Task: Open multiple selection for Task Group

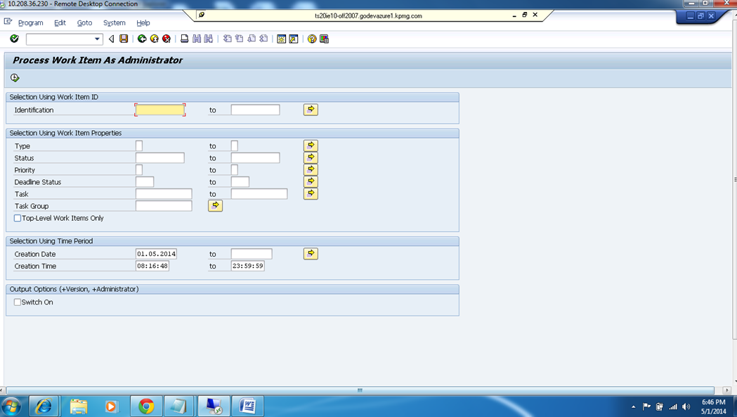Action: point(215,205)
